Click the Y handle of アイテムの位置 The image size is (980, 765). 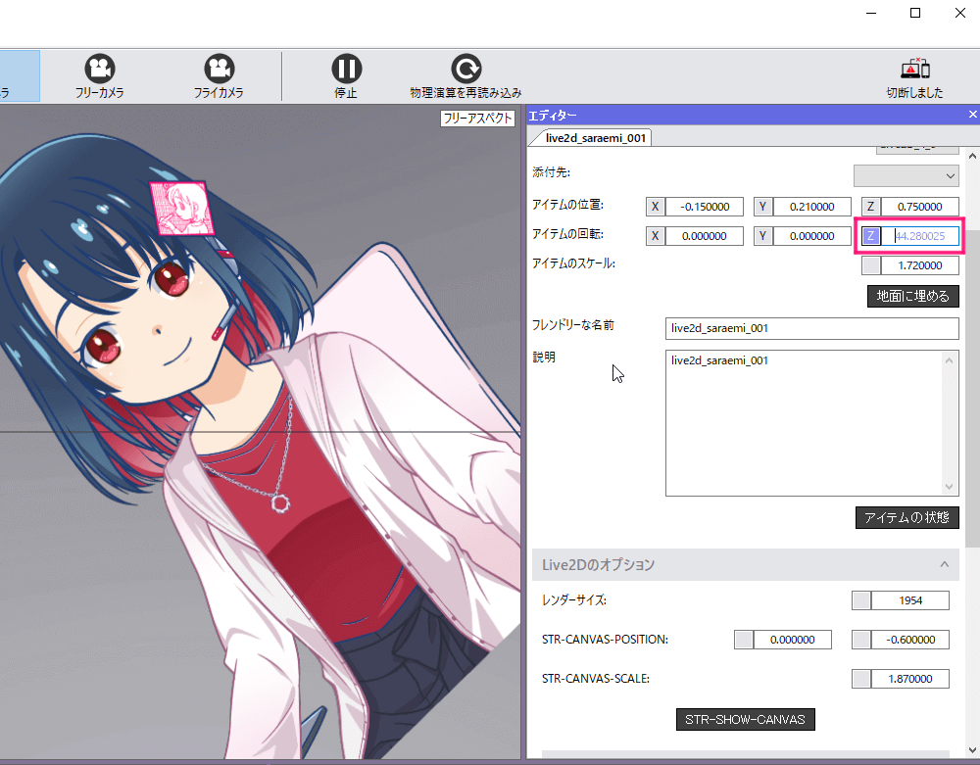[762, 207]
